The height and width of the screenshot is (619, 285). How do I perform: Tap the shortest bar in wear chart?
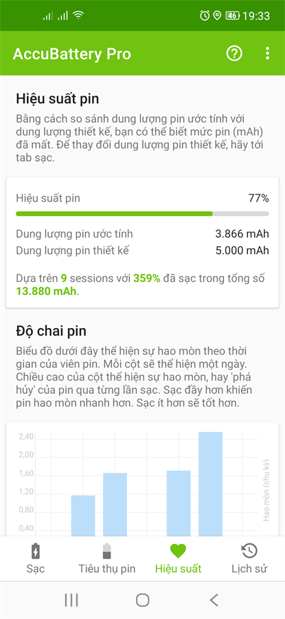[83, 516]
